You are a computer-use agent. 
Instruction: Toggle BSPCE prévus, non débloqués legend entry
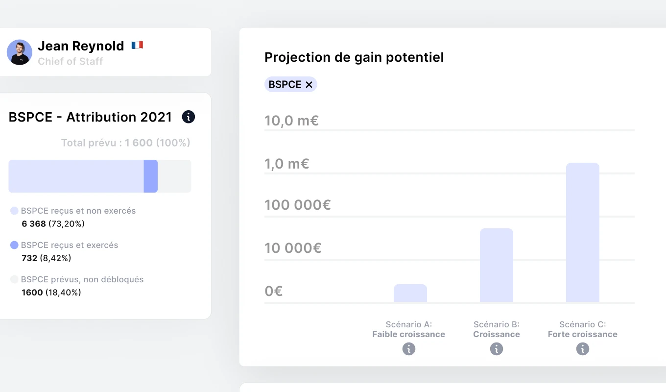click(81, 279)
